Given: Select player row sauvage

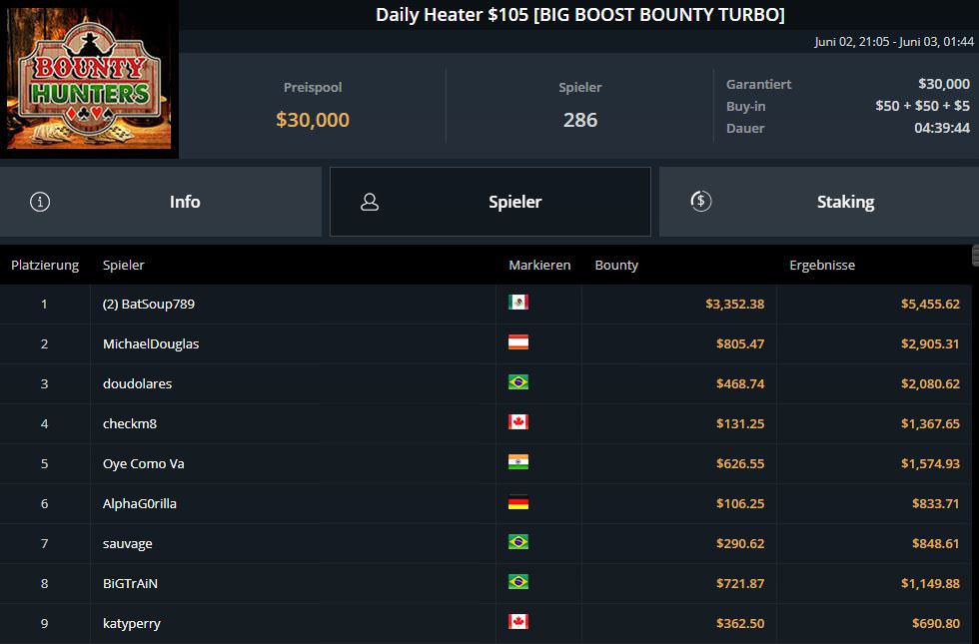Looking at the screenshot, I should (486, 543).
